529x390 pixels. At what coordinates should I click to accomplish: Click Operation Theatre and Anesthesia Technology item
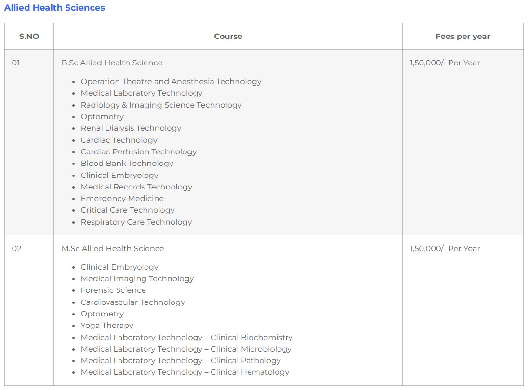click(x=171, y=82)
